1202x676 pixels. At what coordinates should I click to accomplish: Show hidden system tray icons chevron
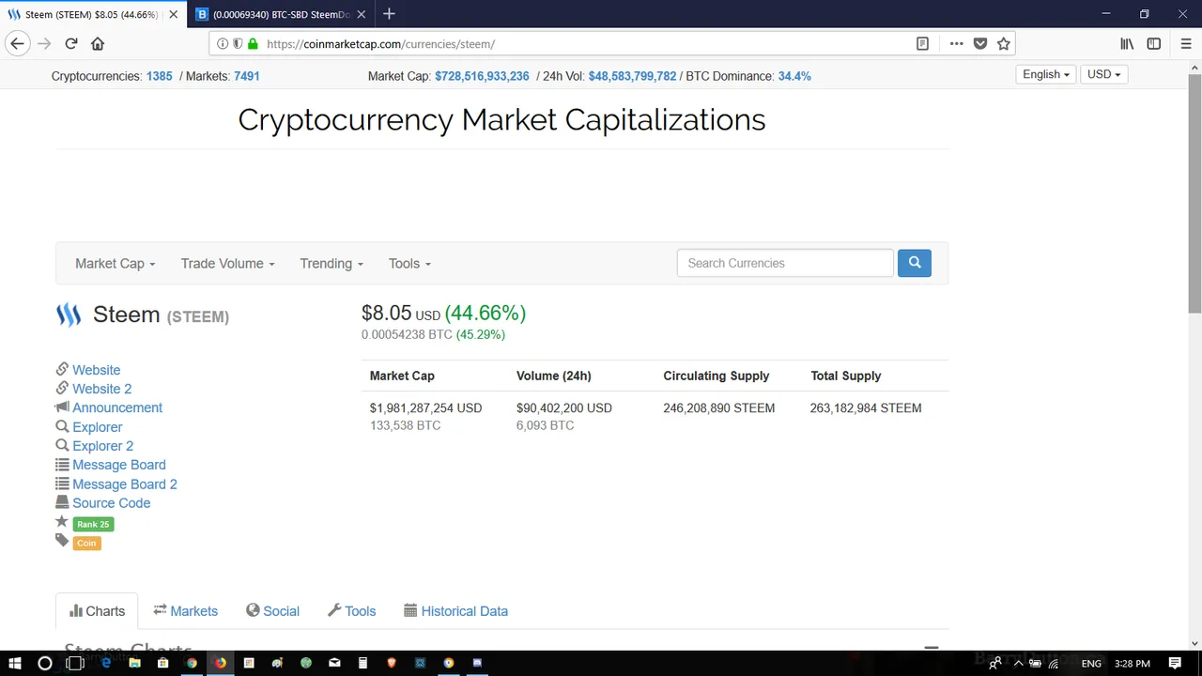1018,664
